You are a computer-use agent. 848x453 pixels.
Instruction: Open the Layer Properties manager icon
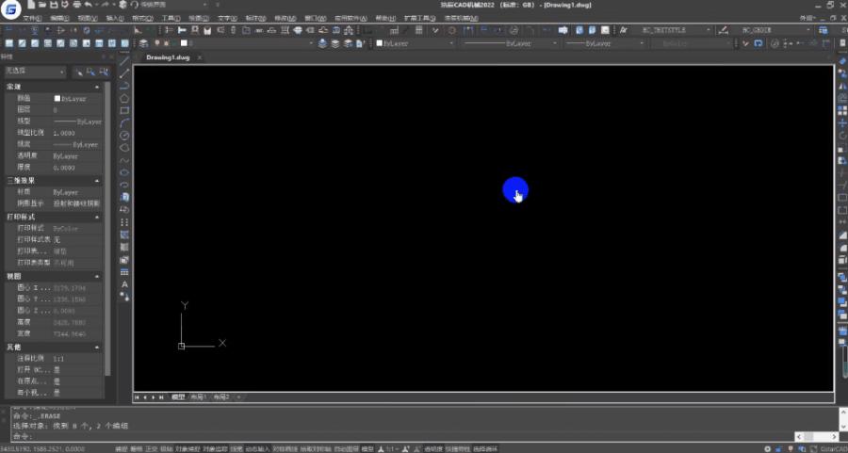(144, 43)
